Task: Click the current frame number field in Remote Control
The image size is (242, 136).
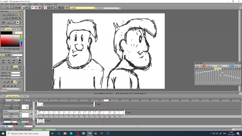Action: click(17, 55)
